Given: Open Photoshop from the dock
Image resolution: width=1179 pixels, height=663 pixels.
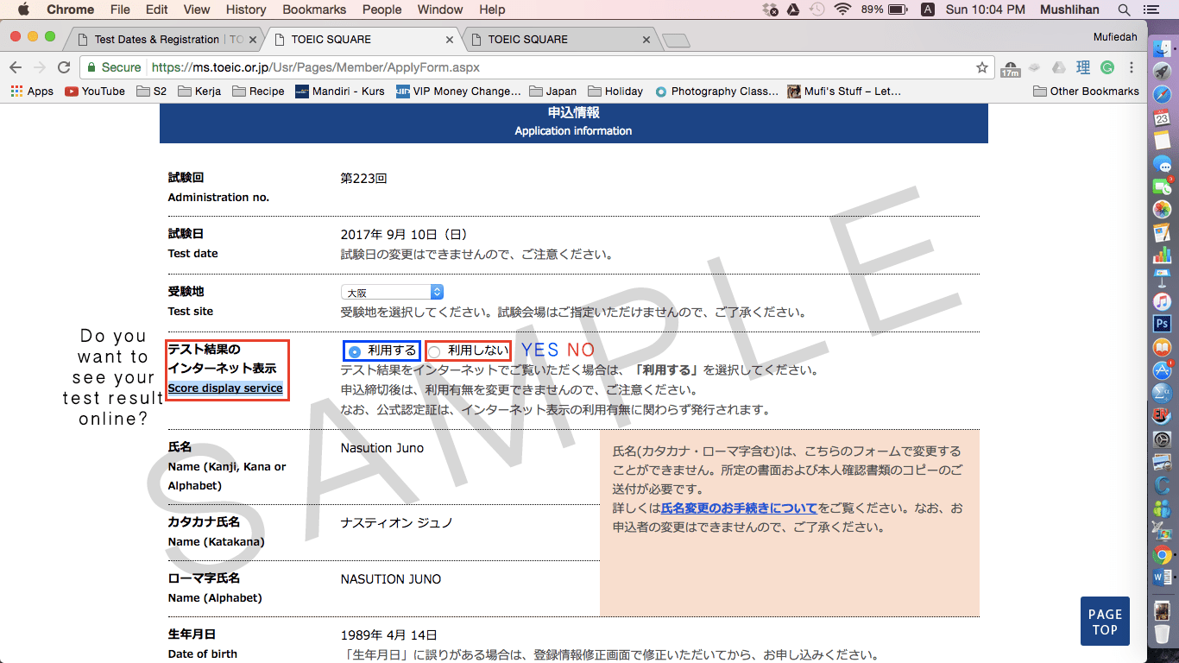Looking at the screenshot, I should pyautogui.click(x=1162, y=325).
